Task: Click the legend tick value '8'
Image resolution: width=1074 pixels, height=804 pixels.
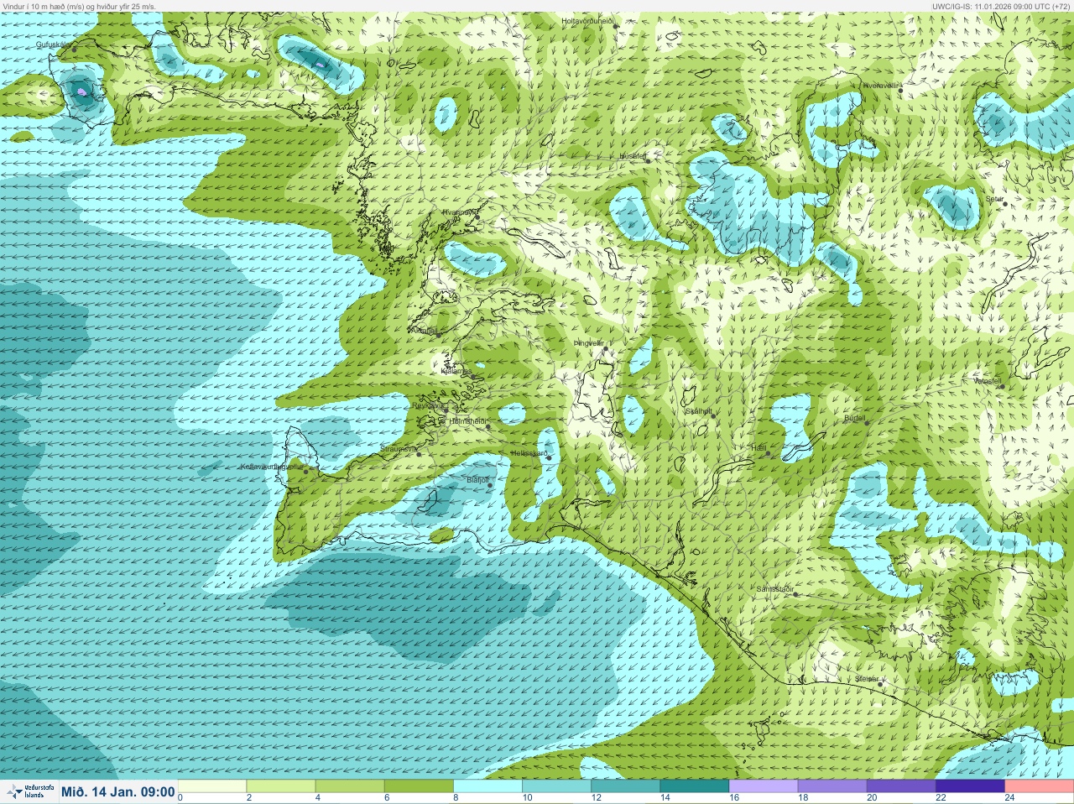Action: pyautogui.click(x=456, y=798)
